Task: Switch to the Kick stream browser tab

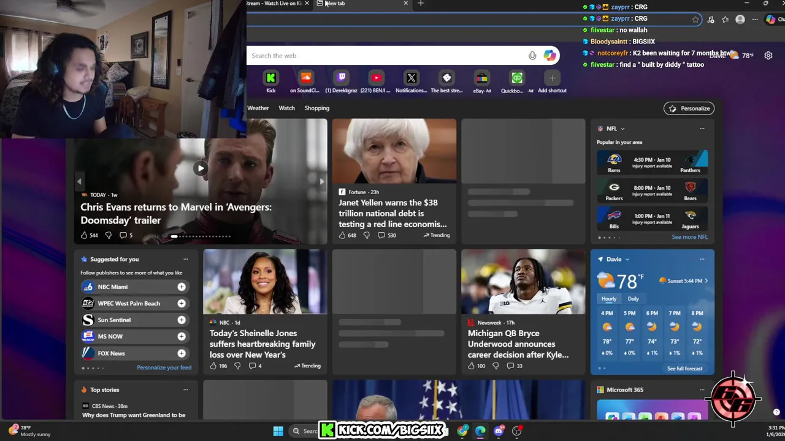Action: (274, 4)
